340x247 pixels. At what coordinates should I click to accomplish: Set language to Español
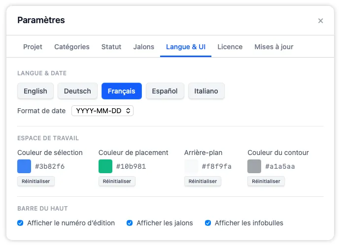pyautogui.click(x=165, y=91)
